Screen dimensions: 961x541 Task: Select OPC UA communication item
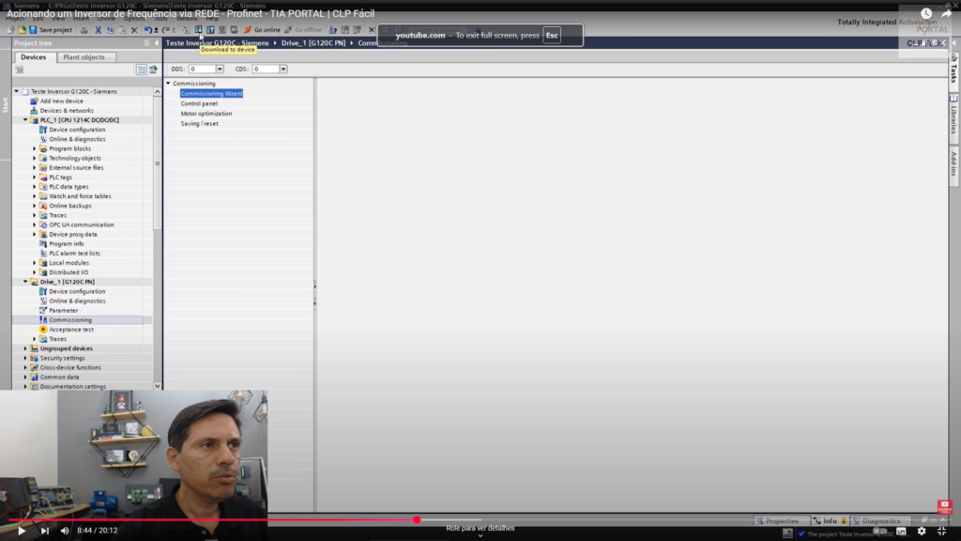pos(81,225)
